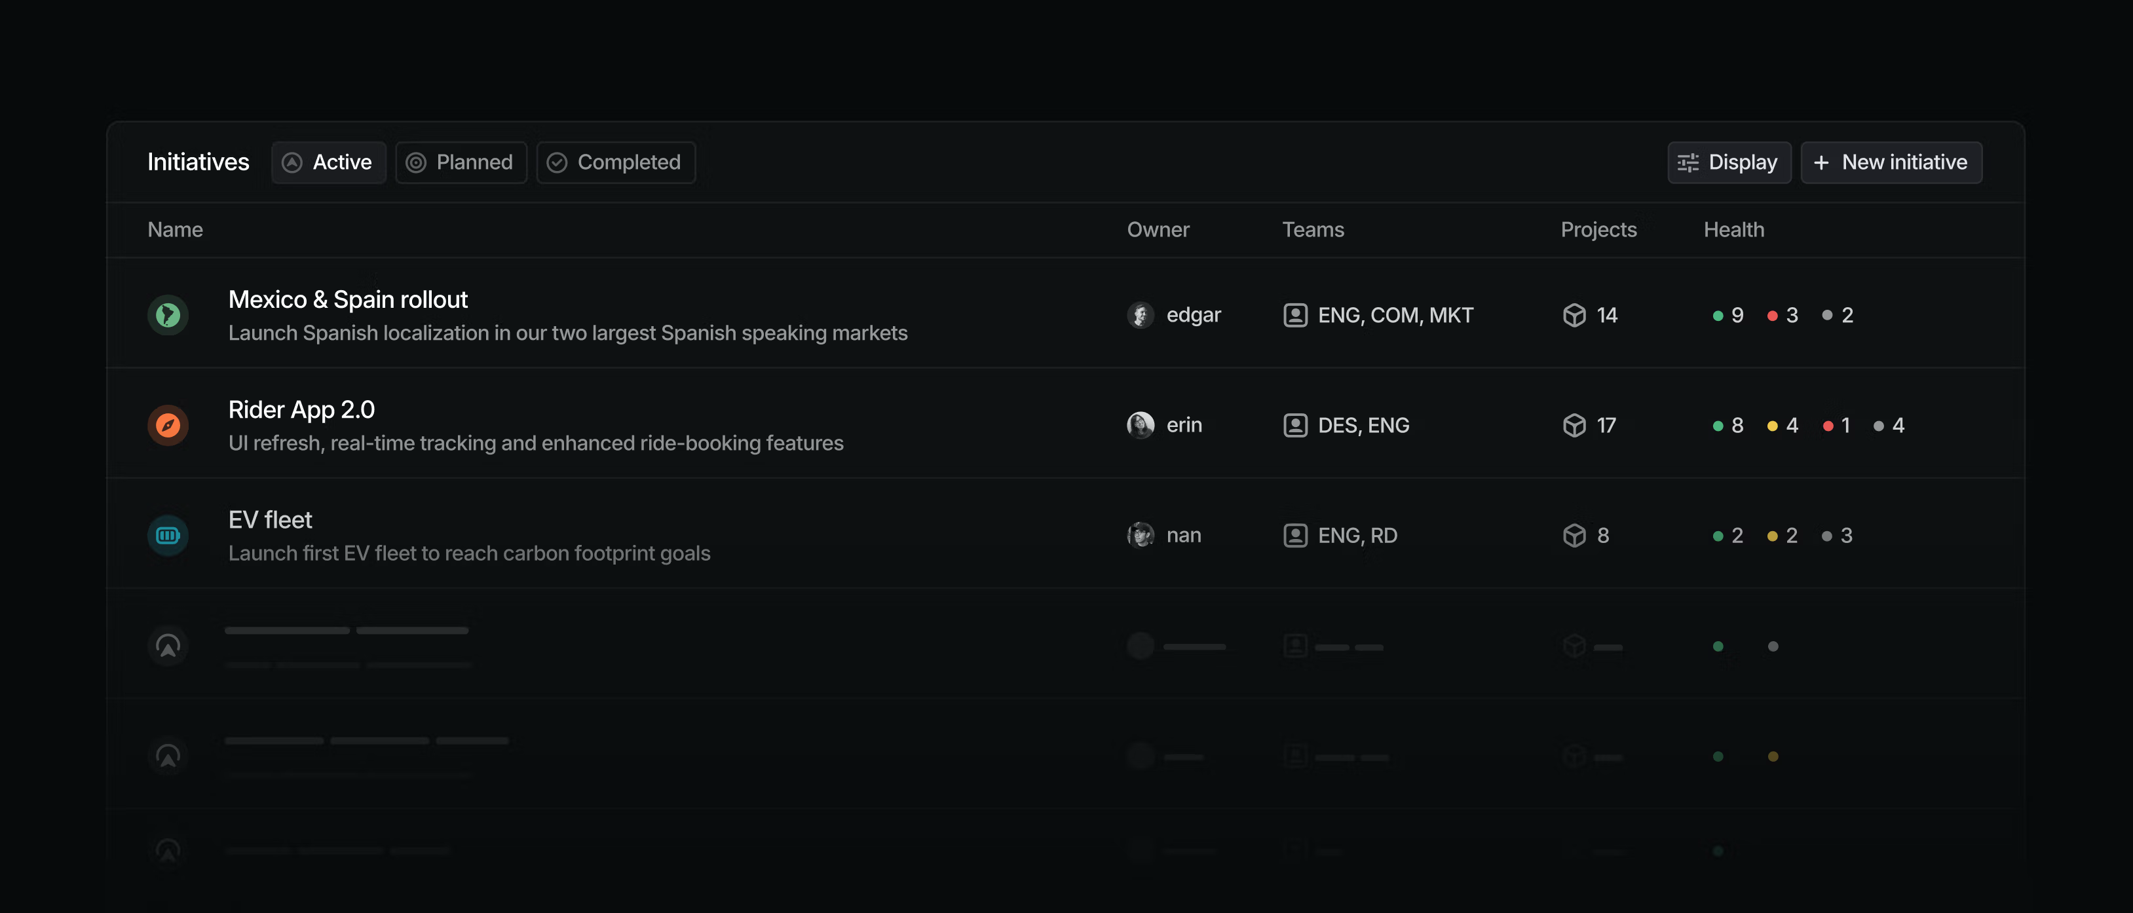2133x913 pixels.
Task: Click the Rider App 2.0 compass icon
Action: [168, 426]
